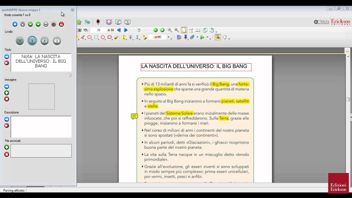Remove the image with red X under Immagine
The width and height of the screenshot is (352, 198).
click(x=7, y=99)
